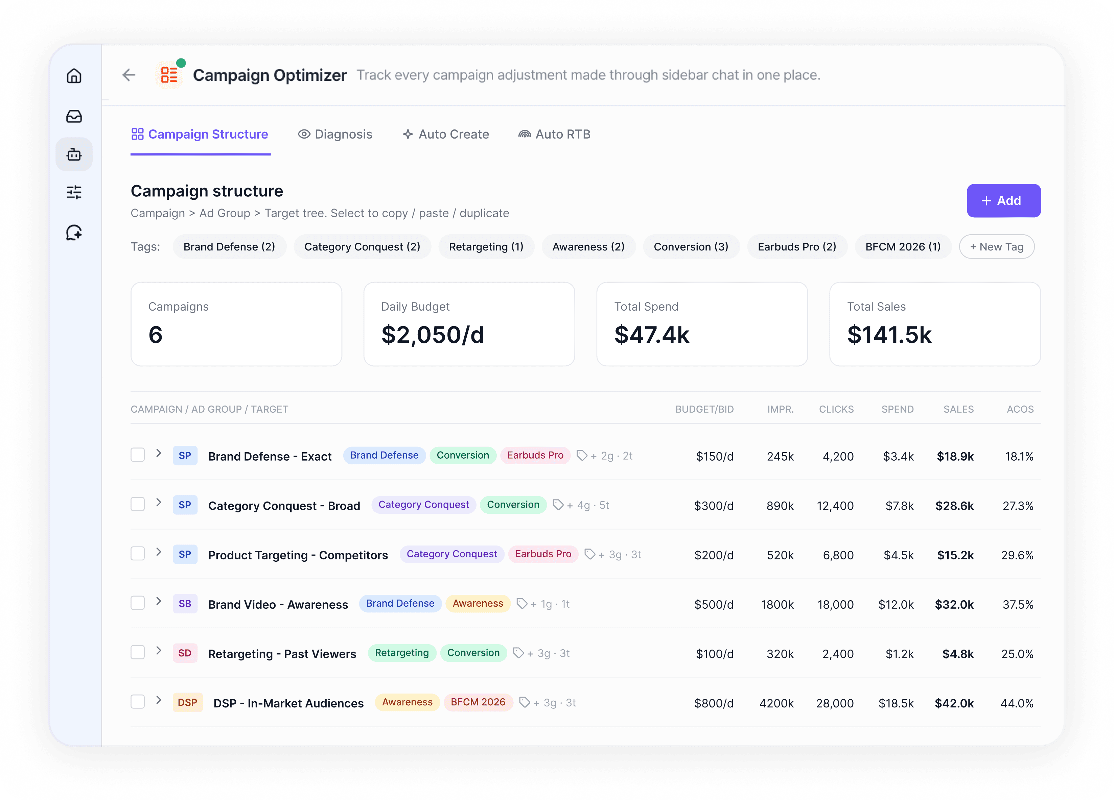The width and height of the screenshot is (1114, 800).
Task: Select Category Conquest - Broad checkbox
Action: 138,504
